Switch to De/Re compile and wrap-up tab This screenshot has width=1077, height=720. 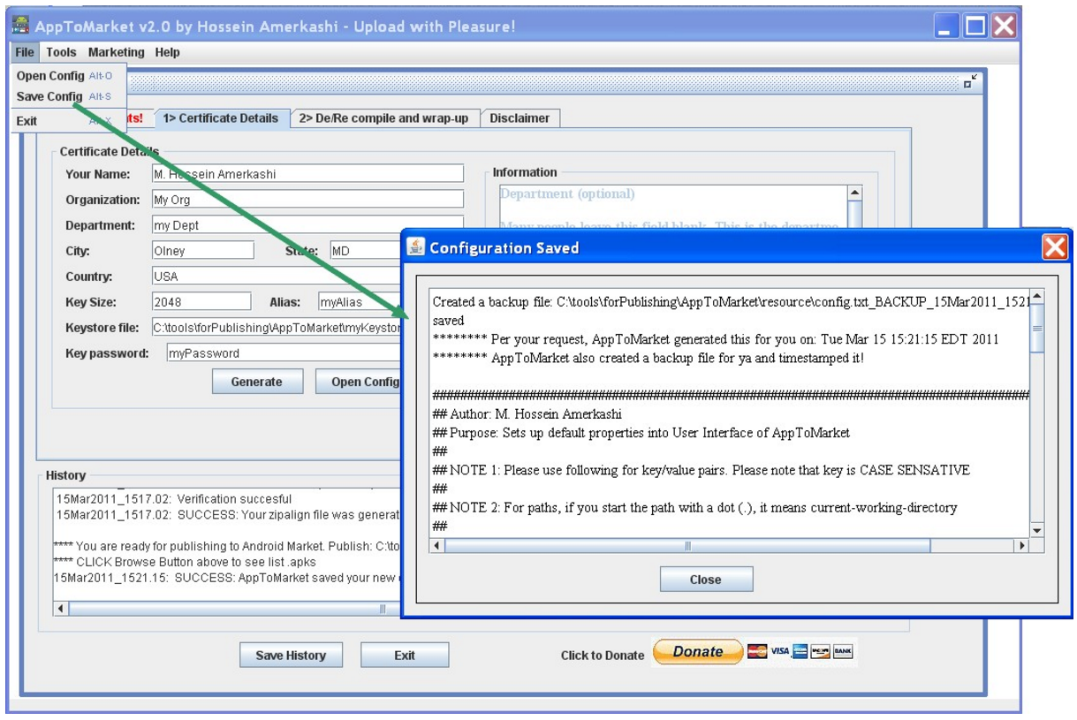click(x=383, y=118)
